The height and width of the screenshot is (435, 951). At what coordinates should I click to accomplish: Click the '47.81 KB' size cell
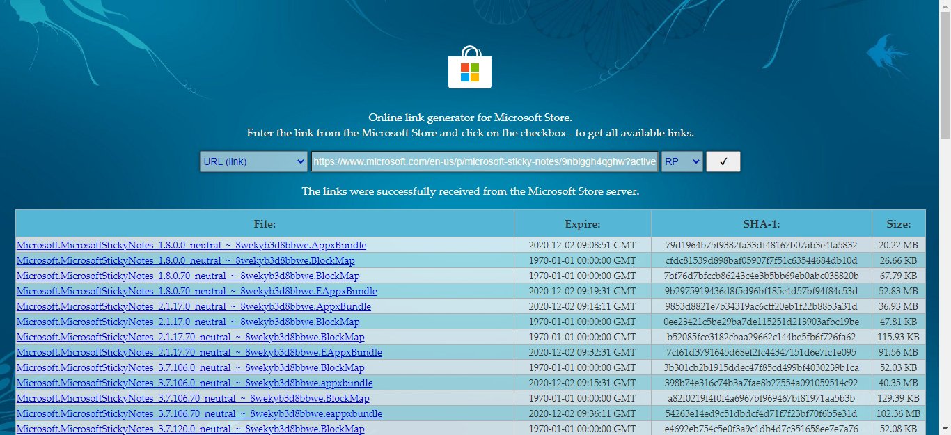click(x=898, y=322)
